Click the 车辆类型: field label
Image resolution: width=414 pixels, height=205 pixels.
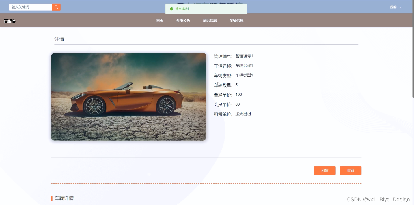tap(223, 76)
